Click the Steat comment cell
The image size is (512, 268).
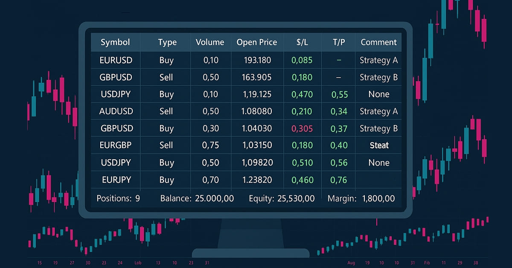tap(379, 146)
